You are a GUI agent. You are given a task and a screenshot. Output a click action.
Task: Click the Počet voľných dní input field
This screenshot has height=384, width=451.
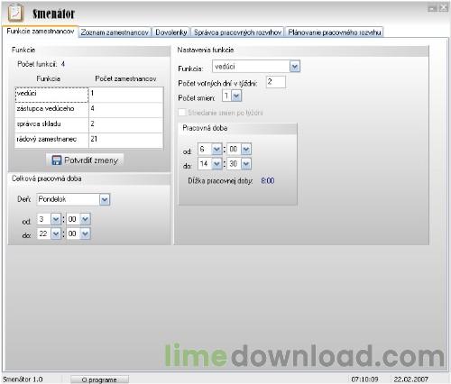(276, 82)
